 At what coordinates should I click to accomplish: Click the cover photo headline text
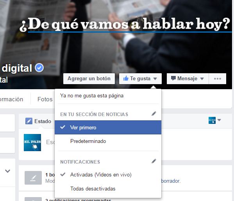[x=125, y=24]
